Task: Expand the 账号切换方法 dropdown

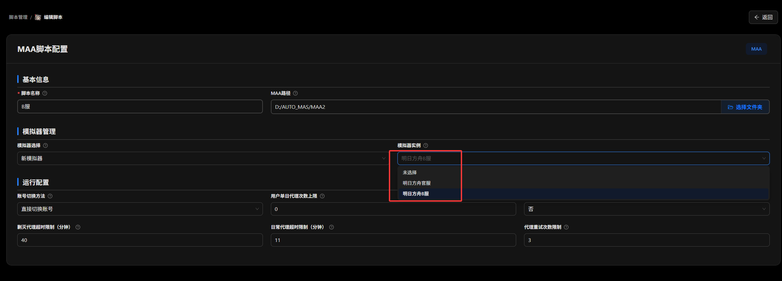Action: 140,209
